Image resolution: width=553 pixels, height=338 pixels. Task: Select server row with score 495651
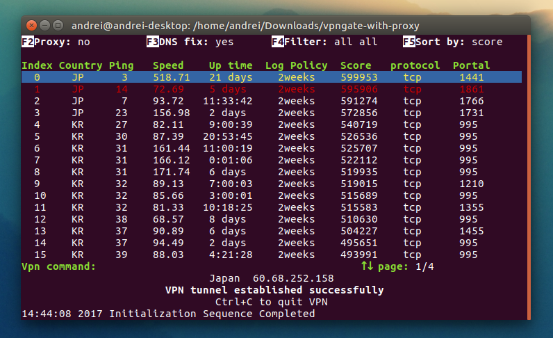click(272, 243)
